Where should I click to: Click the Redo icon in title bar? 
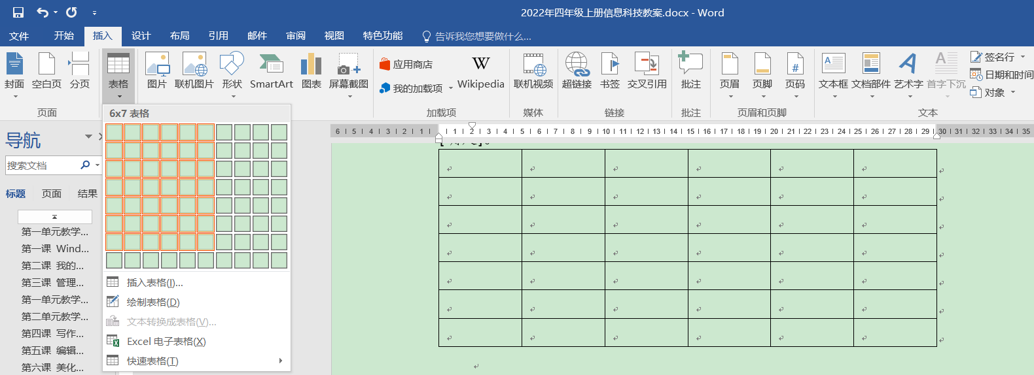71,12
